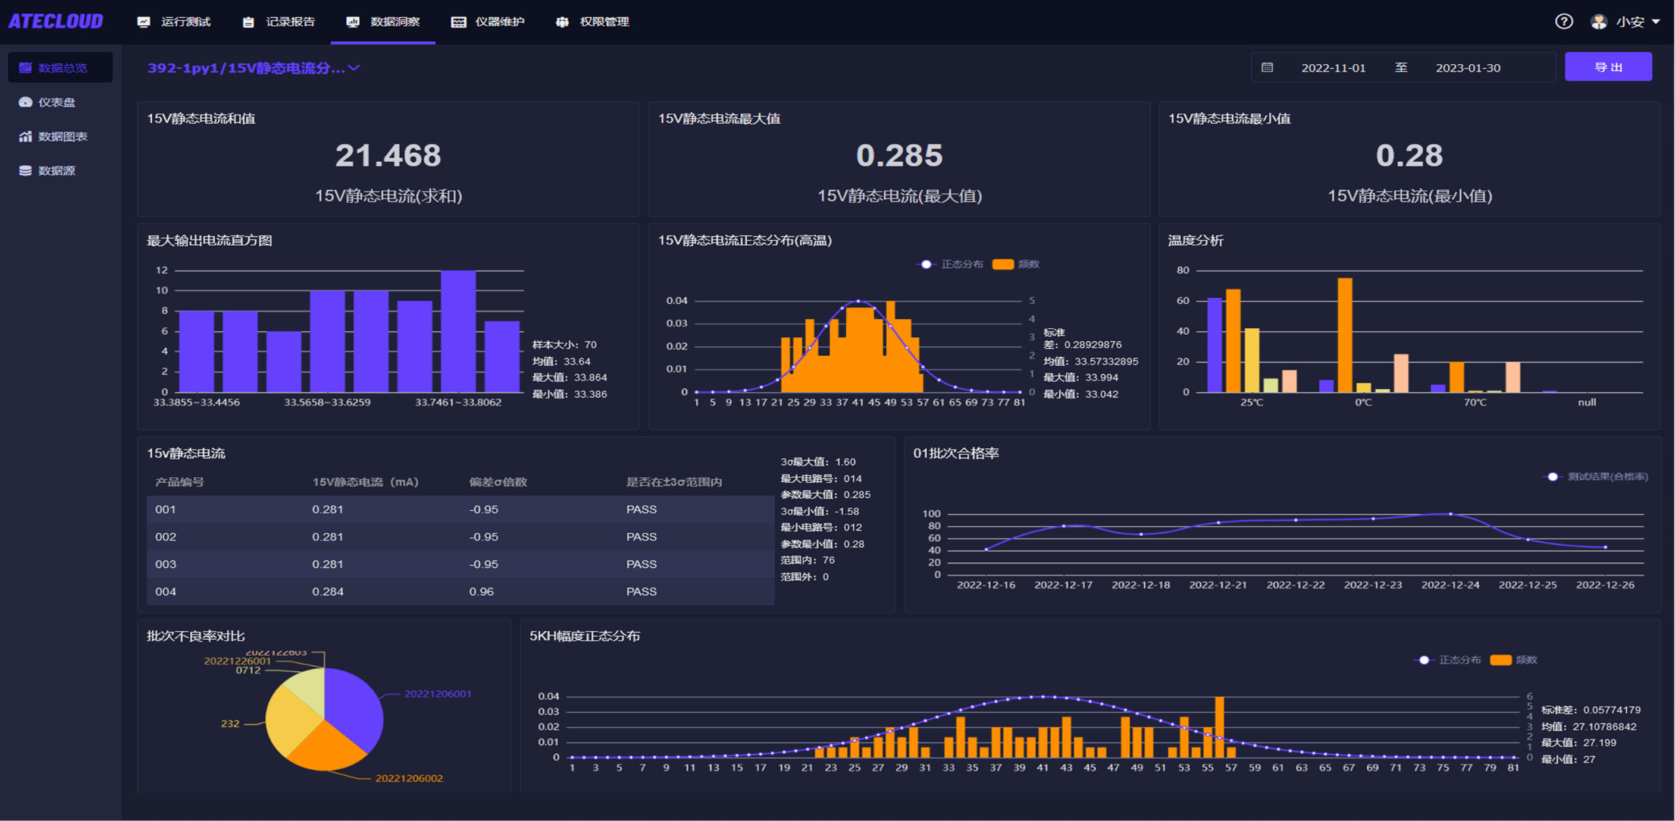Click the user avatar icon

pos(1599,21)
